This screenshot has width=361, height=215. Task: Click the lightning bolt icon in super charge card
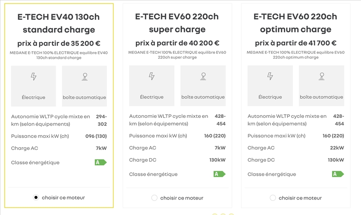tap(152, 76)
